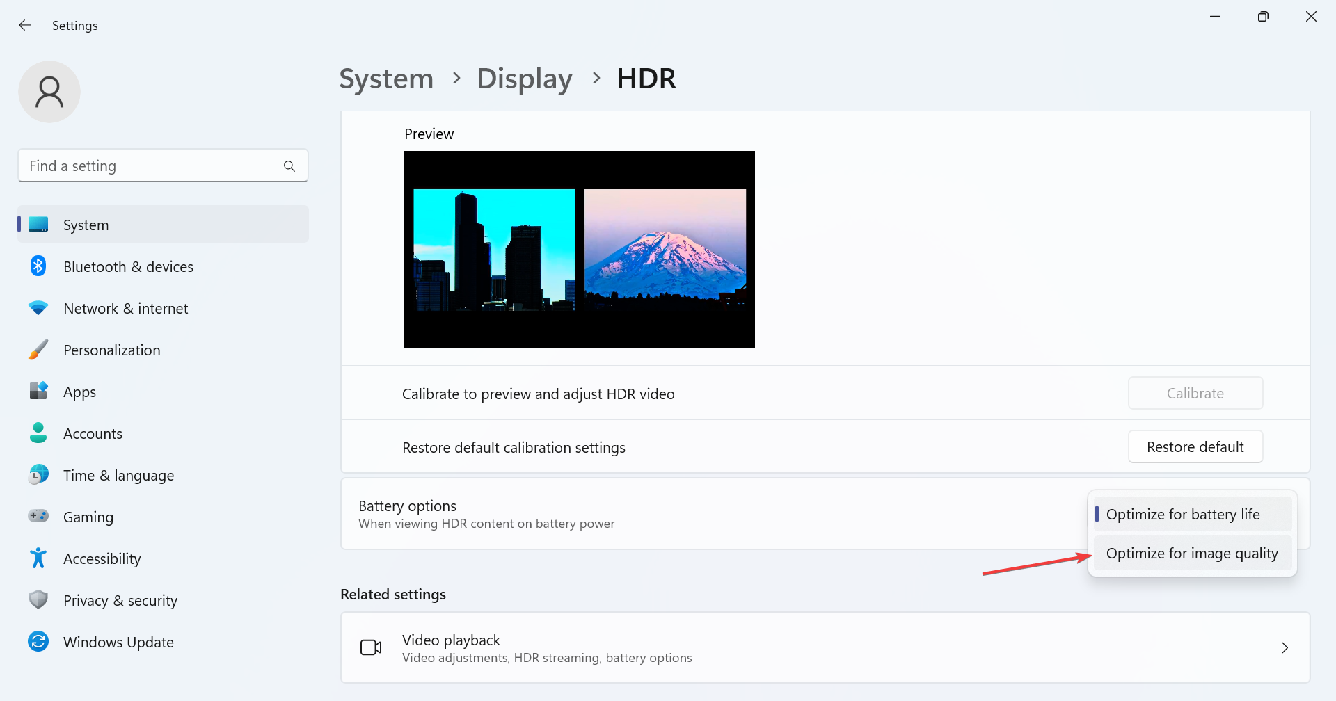Click the Accessibility figure icon
Viewport: 1336px width, 701px height.
[38, 558]
